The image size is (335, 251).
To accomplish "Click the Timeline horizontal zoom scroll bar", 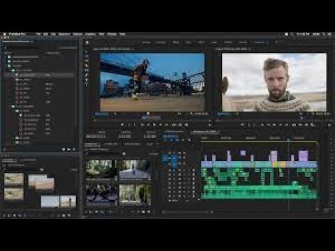I will click(x=187, y=212).
